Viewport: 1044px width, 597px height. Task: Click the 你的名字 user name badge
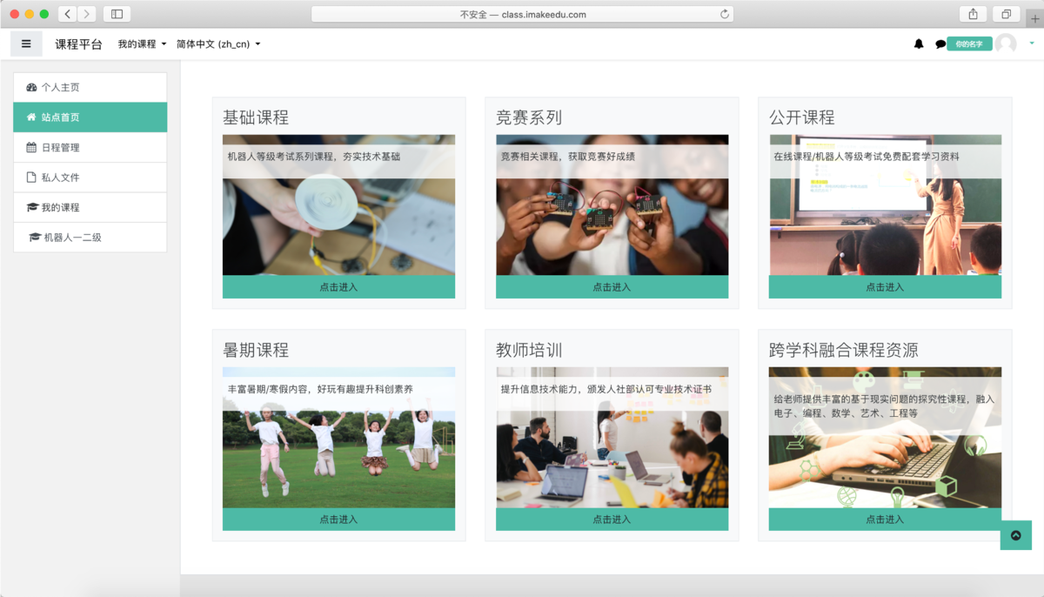point(969,44)
